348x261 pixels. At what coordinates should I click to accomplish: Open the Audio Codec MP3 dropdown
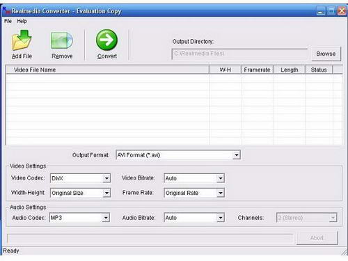[x=79, y=218]
